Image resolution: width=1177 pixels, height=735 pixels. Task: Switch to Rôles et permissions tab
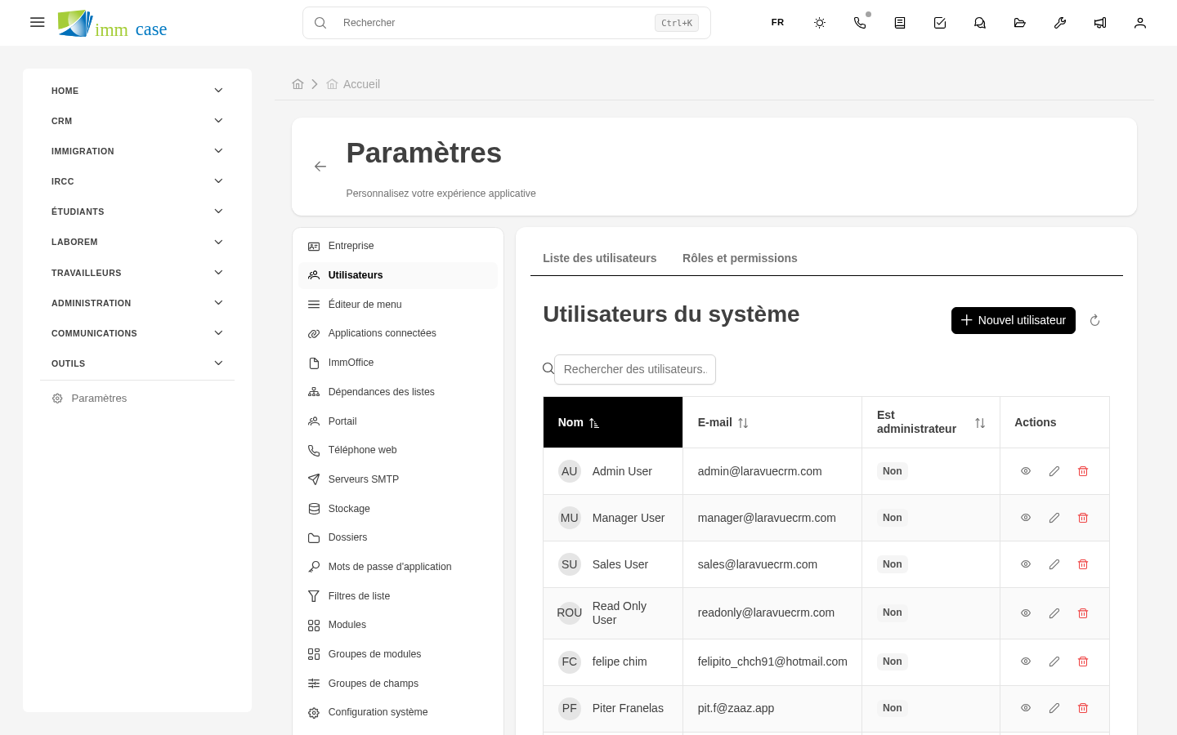click(x=740, y=258)
